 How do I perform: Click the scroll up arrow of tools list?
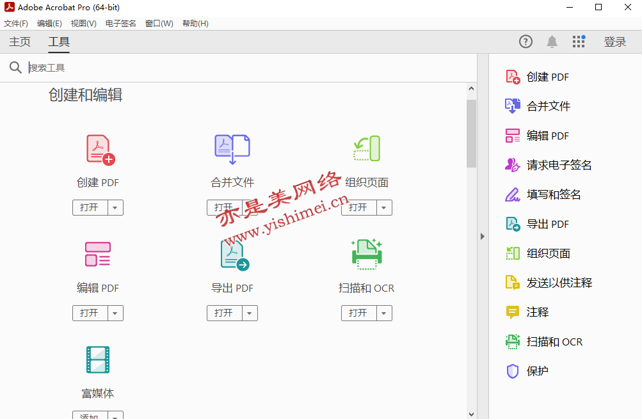coord(471,88)
